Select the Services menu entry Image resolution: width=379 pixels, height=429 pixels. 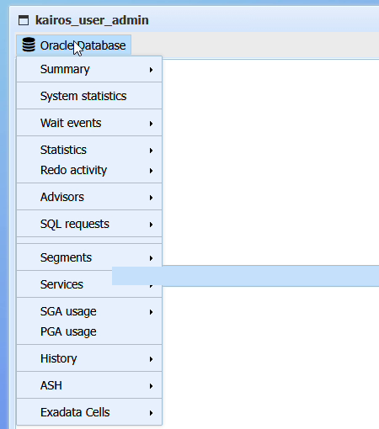point(89,284)
